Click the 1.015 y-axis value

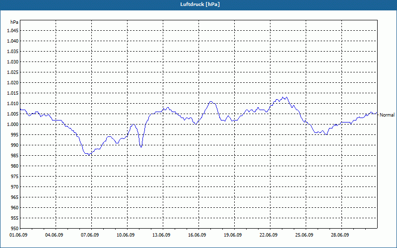13,93
